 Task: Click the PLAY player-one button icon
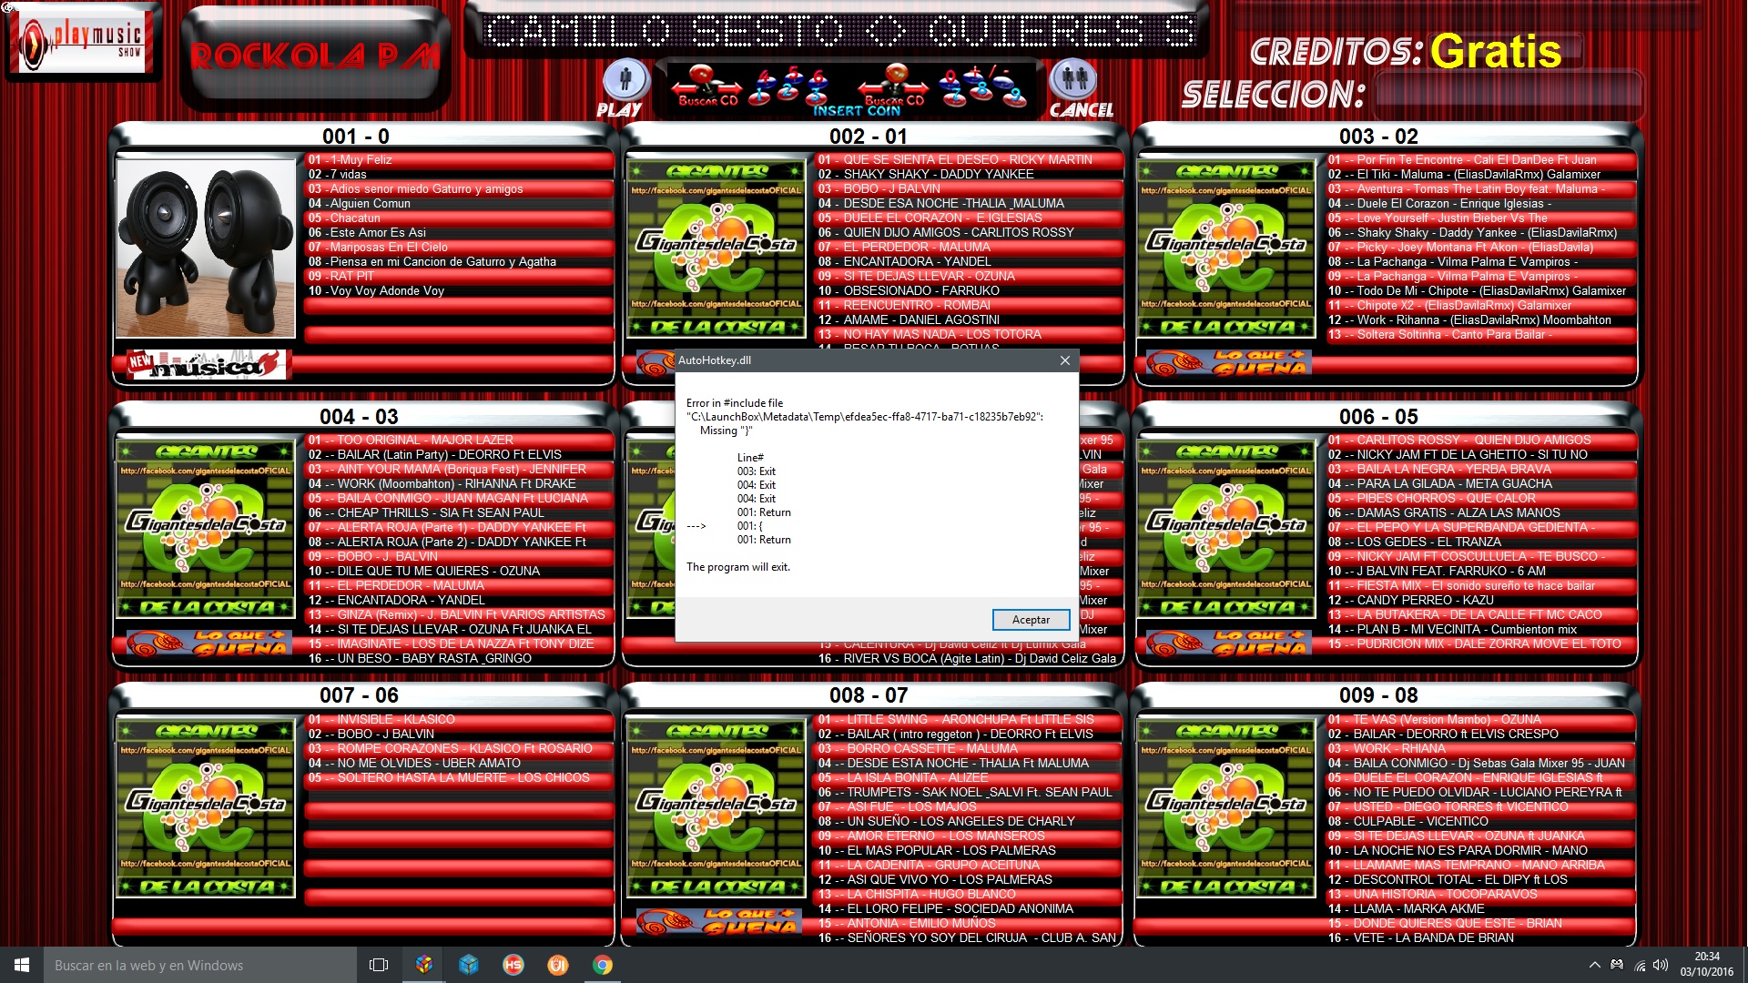625,80
